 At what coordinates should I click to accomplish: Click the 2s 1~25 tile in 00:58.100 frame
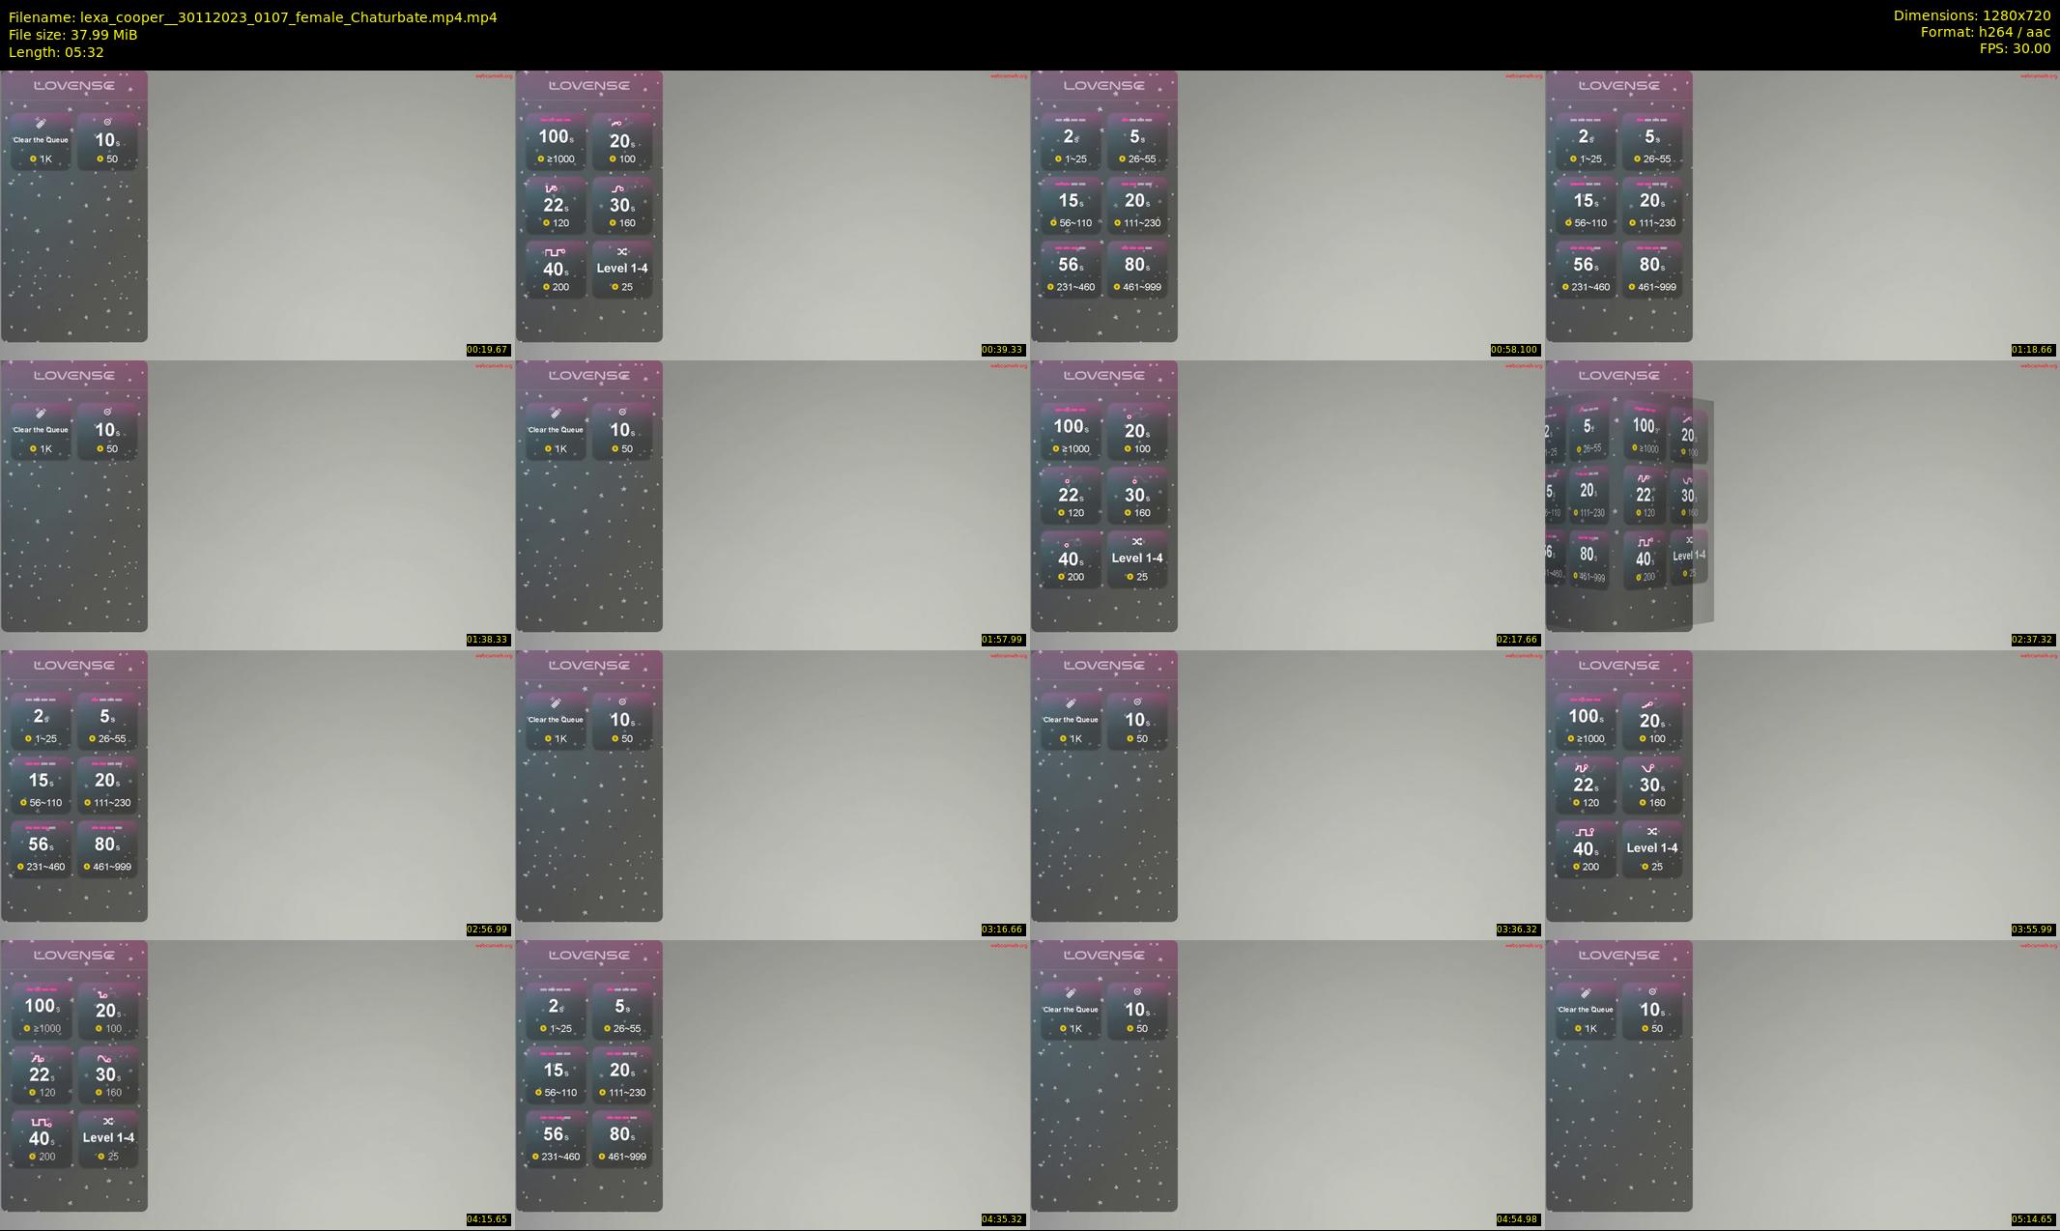[x=1071, y=141]
